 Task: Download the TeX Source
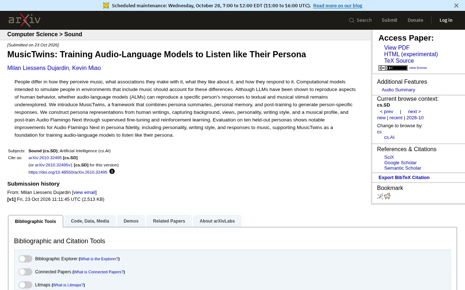click(x=399, y=61)
